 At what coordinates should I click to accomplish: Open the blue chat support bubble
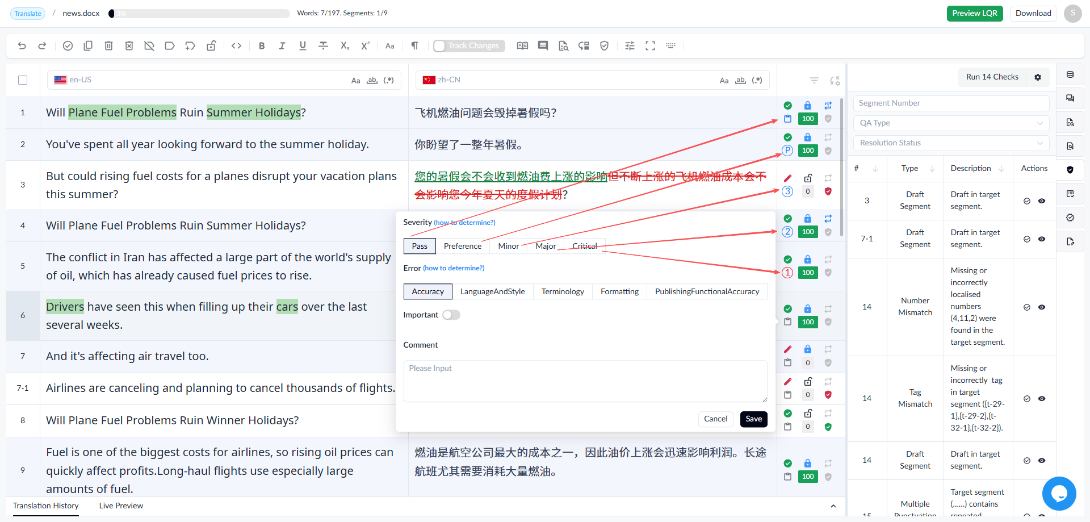pos(1059,494)
